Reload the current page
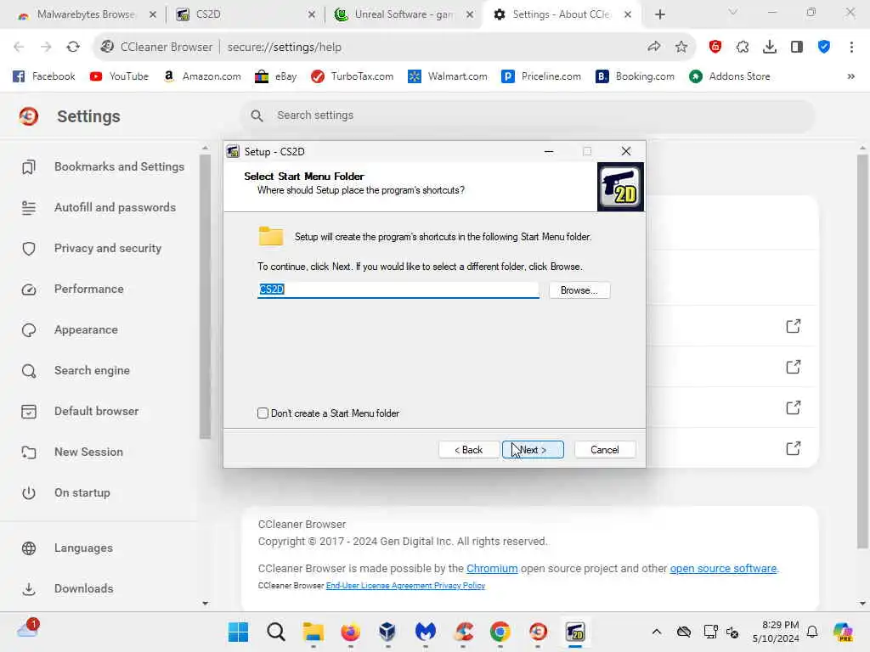 [73, 48]
